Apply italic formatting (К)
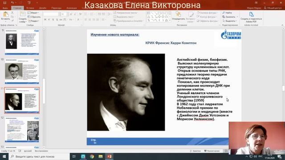The width and height of the screenshot is (285, 160). (x=49, y=20)
